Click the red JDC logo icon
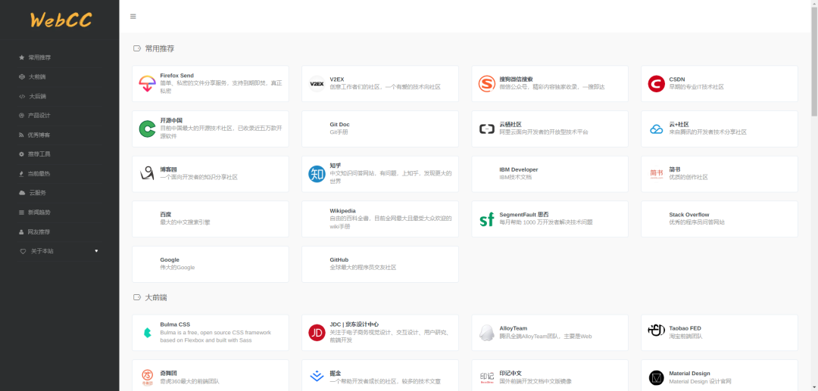The width and height of the screenshot is (818, 391). click(x=317, y=333)
